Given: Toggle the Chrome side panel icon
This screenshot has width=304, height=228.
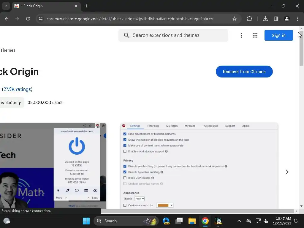Looking at the screenshot, I should click(x=276, y=19).
